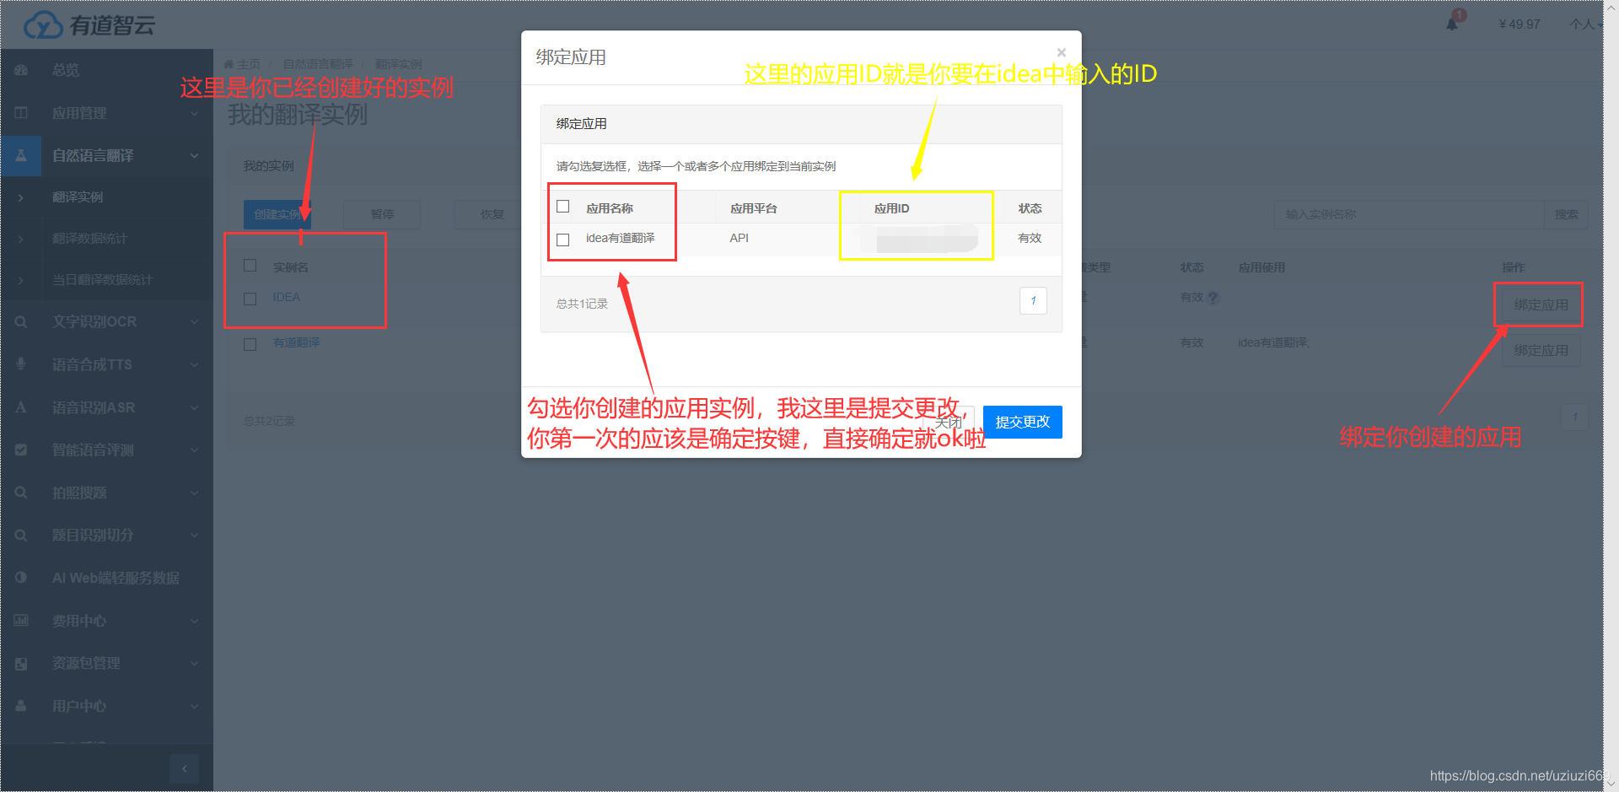Click the 创建实例 button
The image size is (1619, 792).
coord(277,214)
